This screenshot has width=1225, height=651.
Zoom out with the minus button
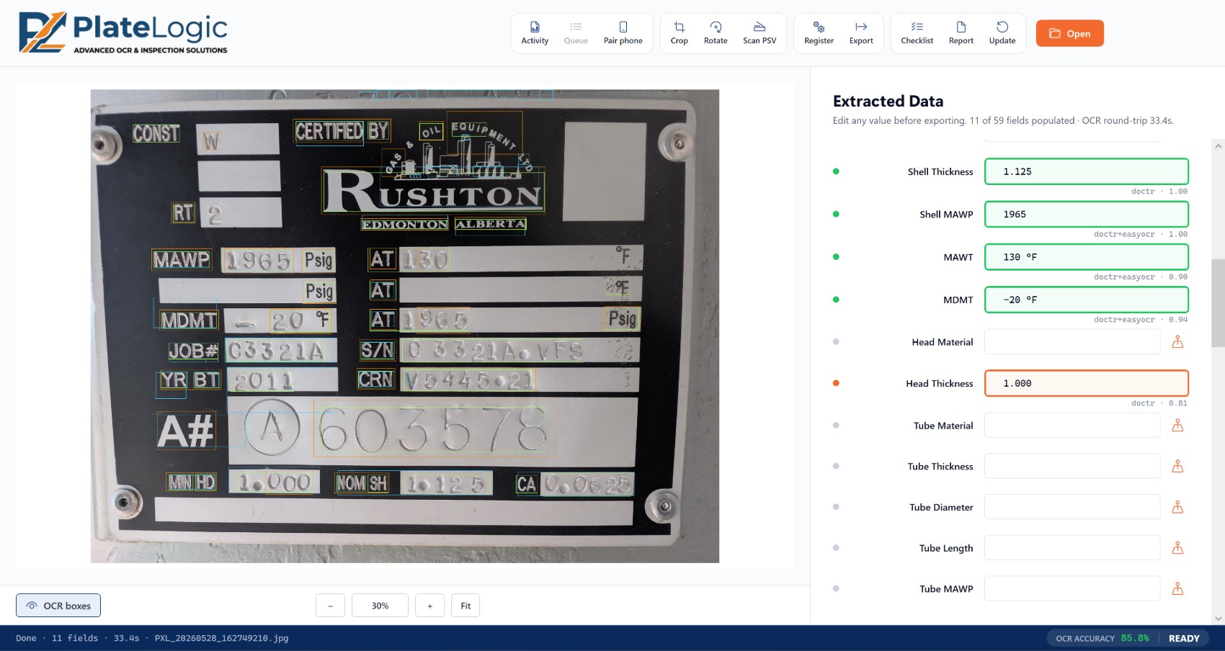(x=330, y=606)
